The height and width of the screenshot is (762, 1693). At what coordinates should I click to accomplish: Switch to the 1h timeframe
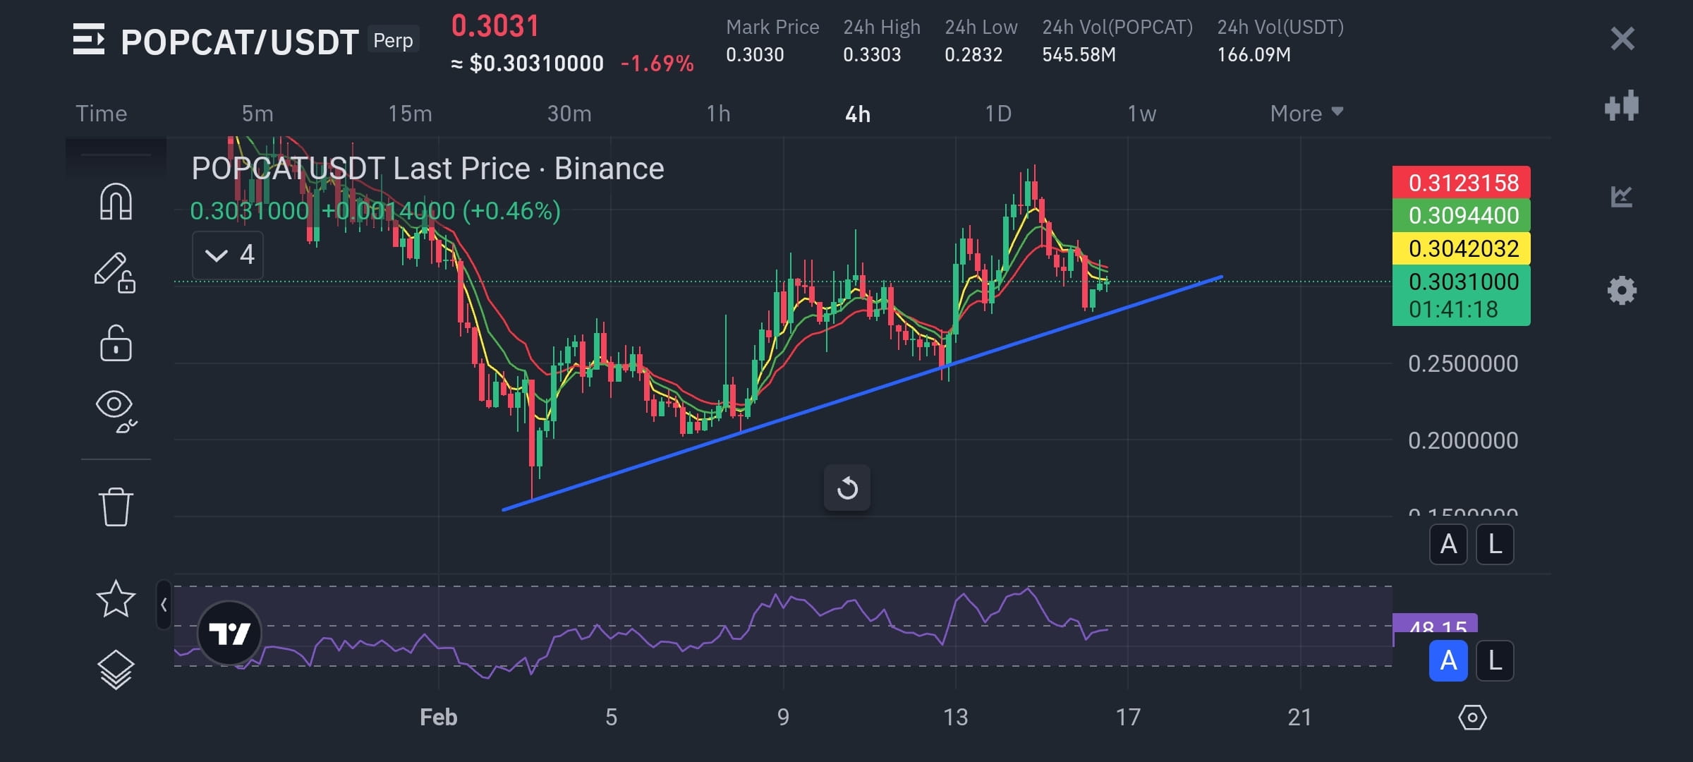719,114
